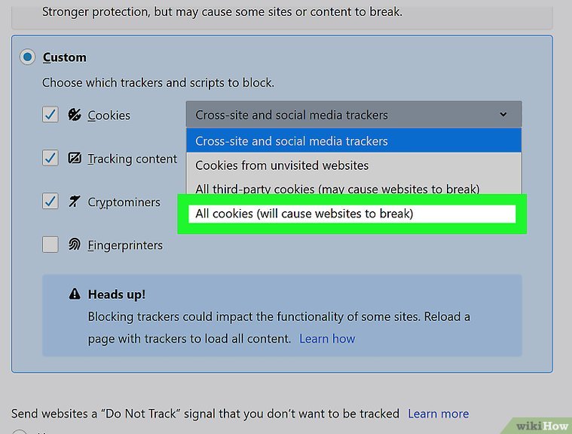Click the Cryptominers pickaxe icon
Viewport: 572px width, 434px height.
pyautogui.click(x=74, y=202)
